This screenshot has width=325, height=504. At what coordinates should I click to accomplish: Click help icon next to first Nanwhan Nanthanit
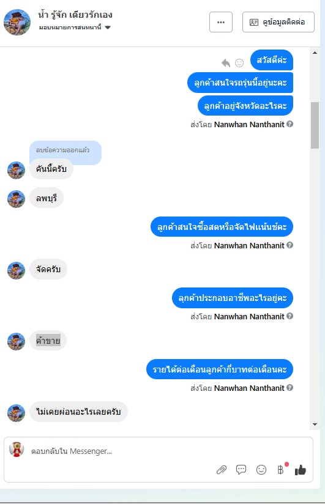pos(290,124)
